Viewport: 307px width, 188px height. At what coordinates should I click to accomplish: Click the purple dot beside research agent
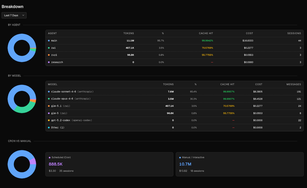tap(49, 62)
